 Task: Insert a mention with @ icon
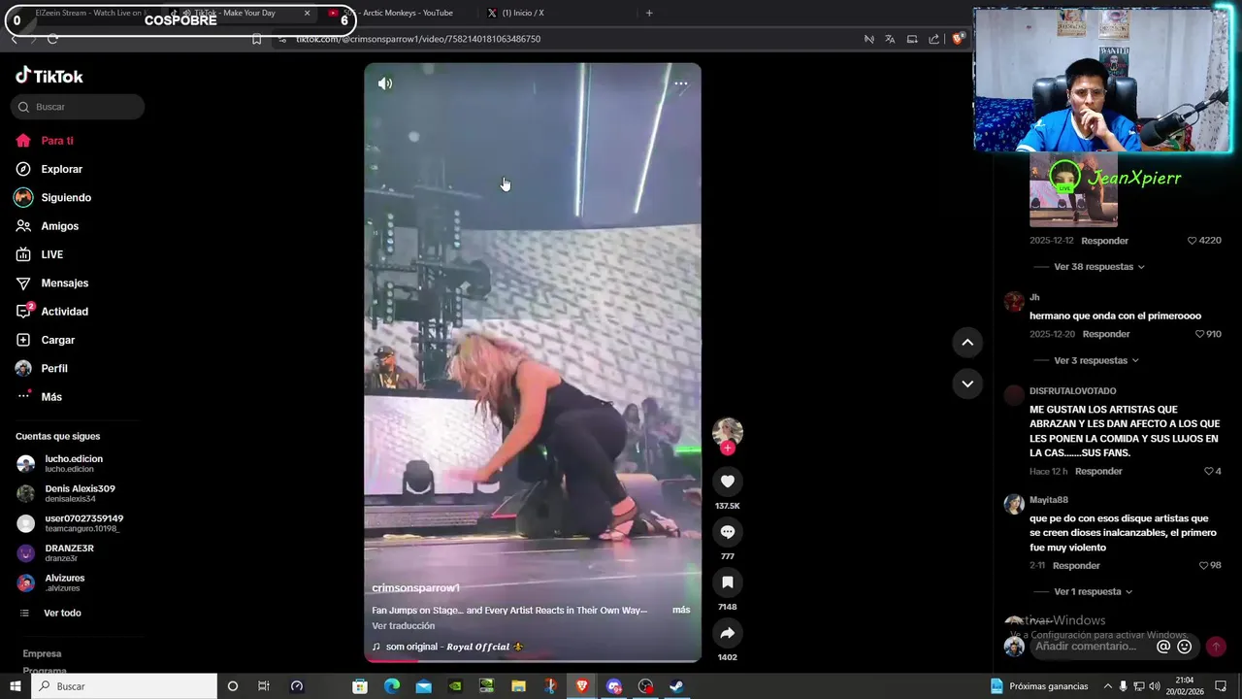[x=1163, y=647]
